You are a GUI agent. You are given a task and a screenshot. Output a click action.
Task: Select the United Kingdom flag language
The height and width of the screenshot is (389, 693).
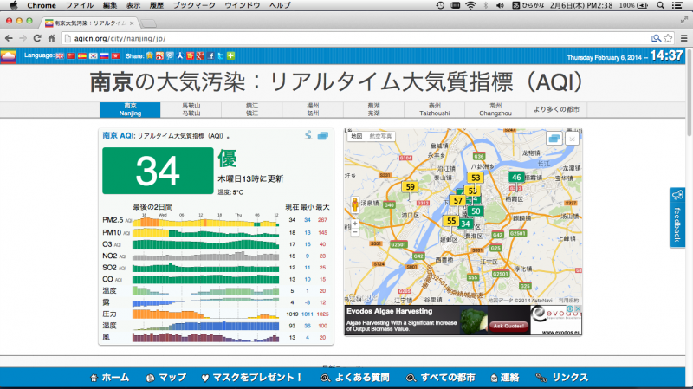[x=59, y=56]
